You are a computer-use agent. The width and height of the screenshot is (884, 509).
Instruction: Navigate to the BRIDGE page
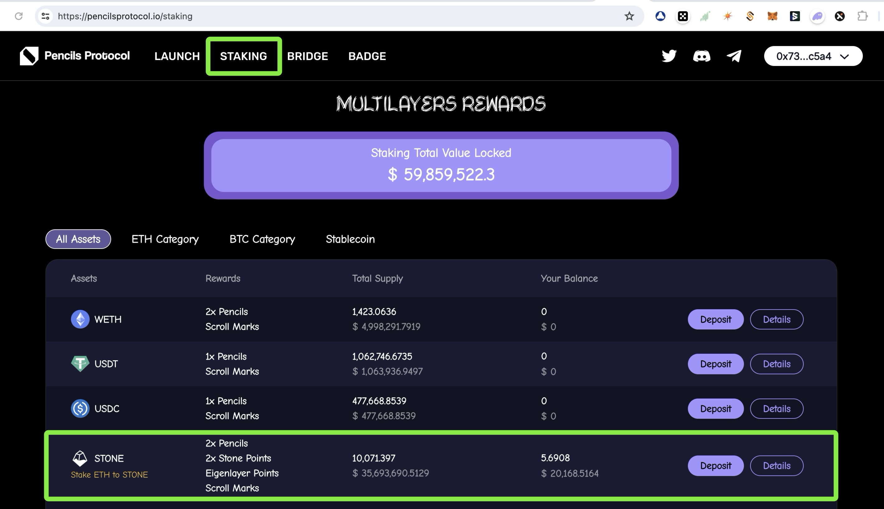coord(307,56)
